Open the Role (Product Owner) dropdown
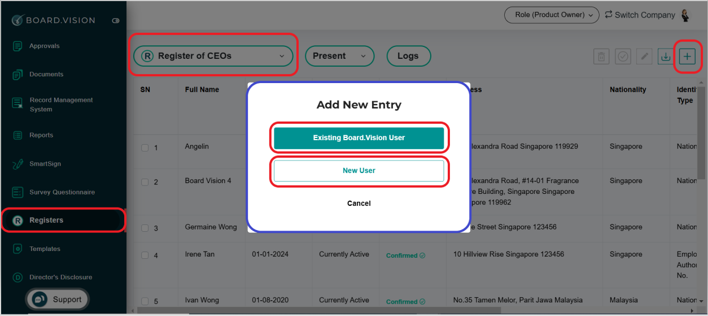The image size is (708, 316). [x=552, y=15]
